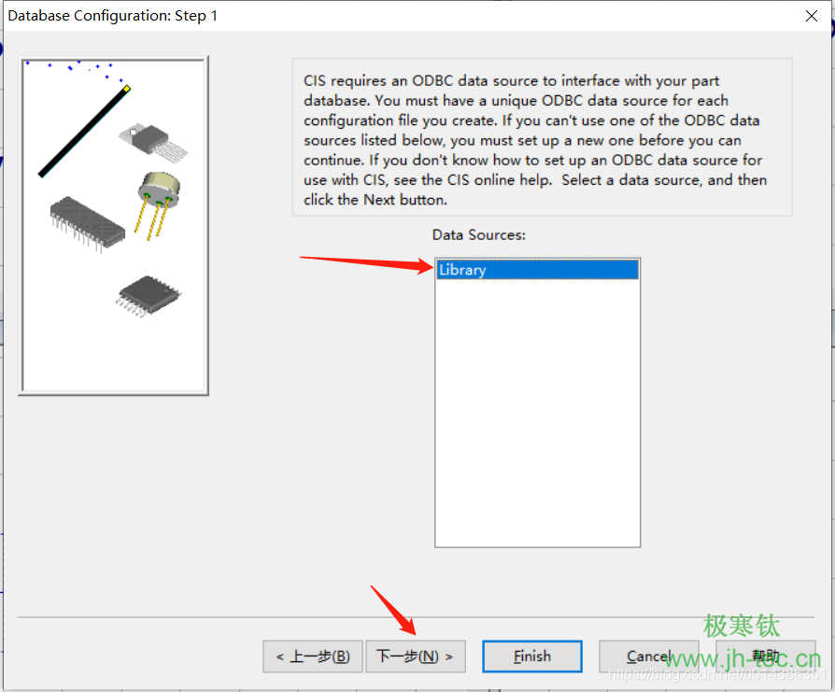Click the TO-220 regulator component image

click(x=152, y=139)
